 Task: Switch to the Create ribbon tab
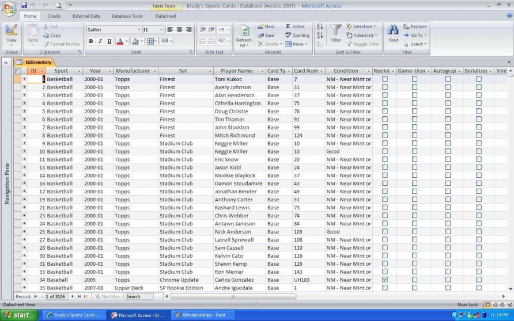pos(54,16)
